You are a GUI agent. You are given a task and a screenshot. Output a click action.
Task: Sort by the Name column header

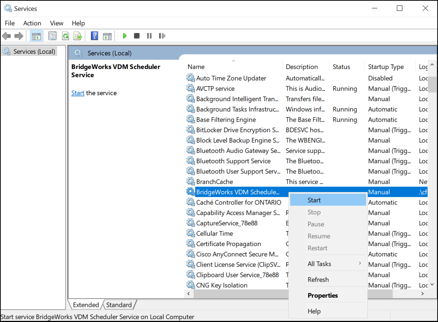coord(234,67)
